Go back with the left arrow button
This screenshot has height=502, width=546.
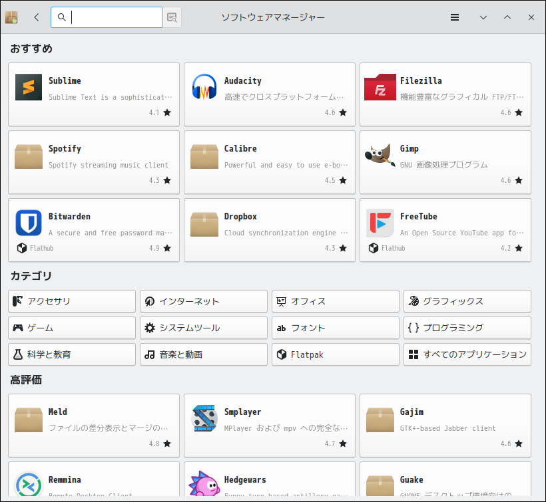(x=37, y=17)
